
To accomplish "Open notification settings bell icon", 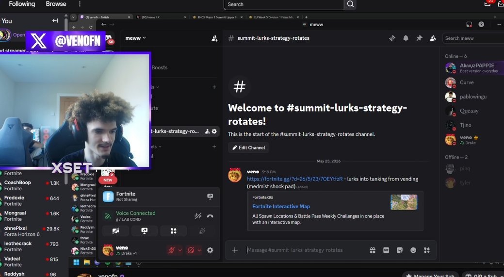I will 406,38.
